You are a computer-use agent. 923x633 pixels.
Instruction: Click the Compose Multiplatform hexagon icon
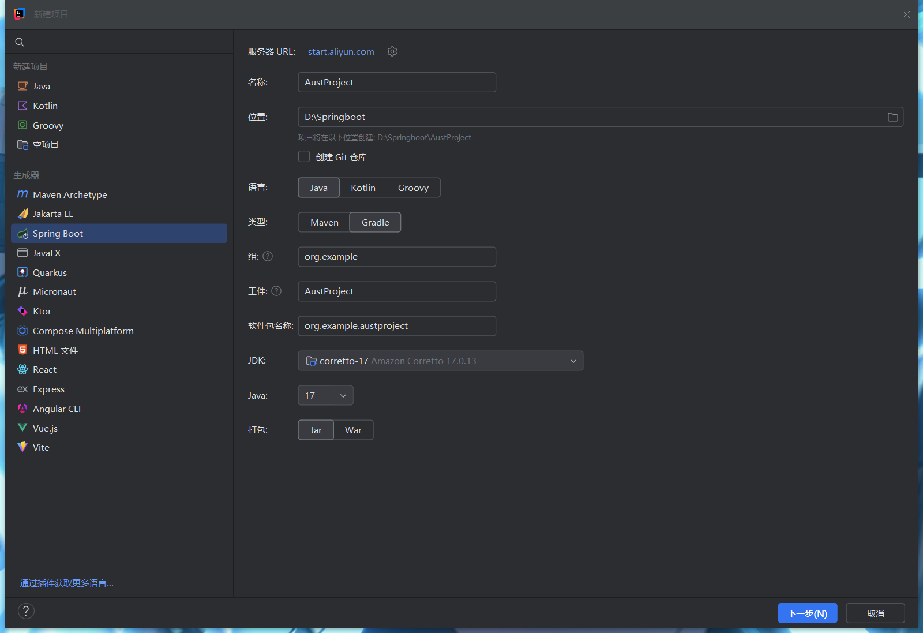coord(22,331)
